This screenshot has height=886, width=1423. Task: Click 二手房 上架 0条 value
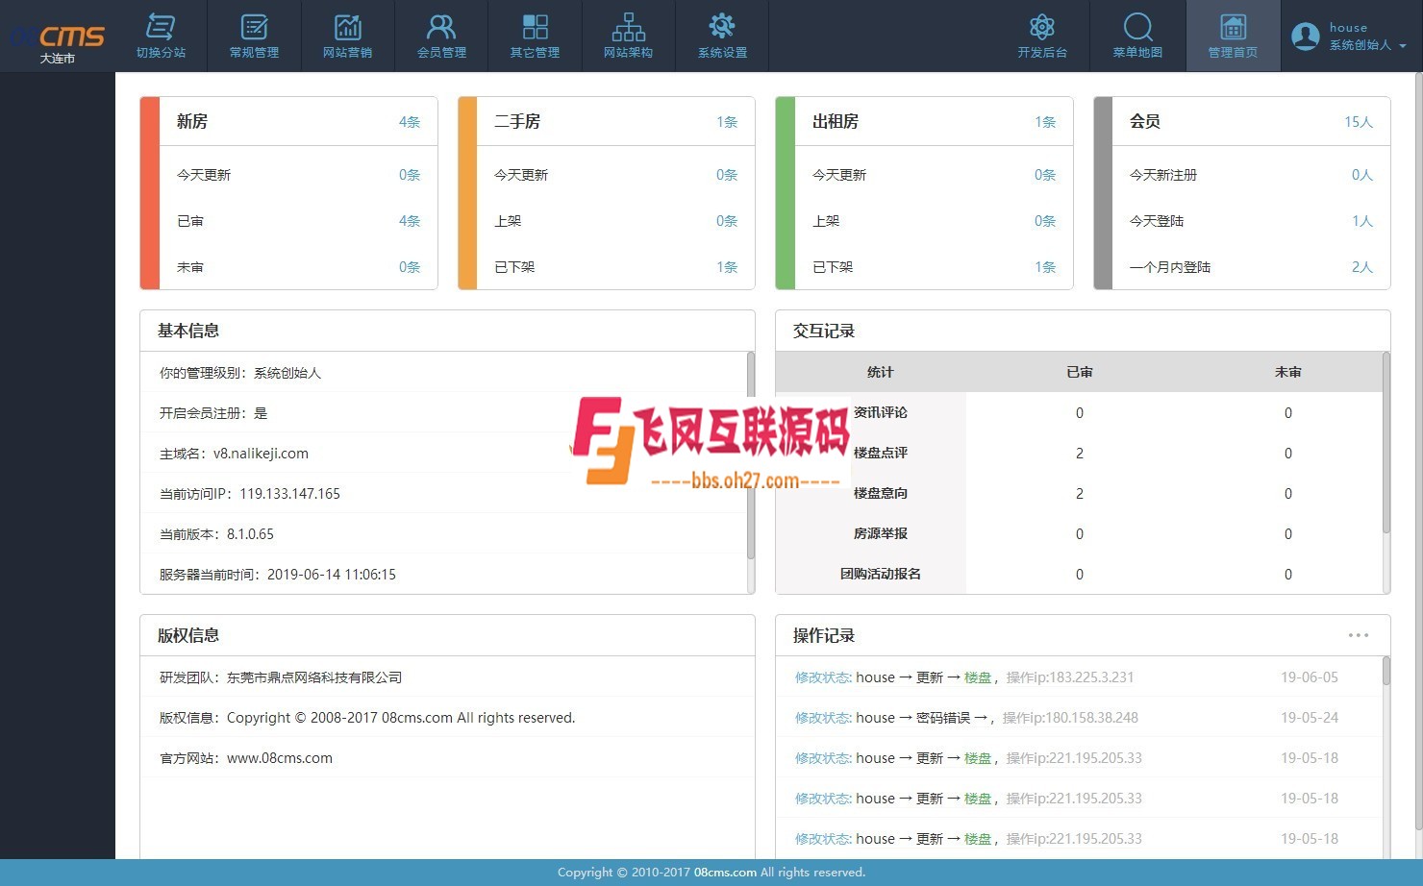click(727, 221)
